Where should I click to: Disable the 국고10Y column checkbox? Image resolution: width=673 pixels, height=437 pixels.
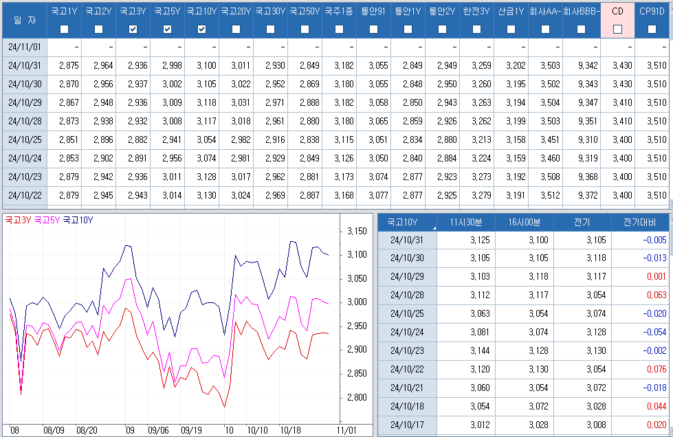[x=201, y=29]
